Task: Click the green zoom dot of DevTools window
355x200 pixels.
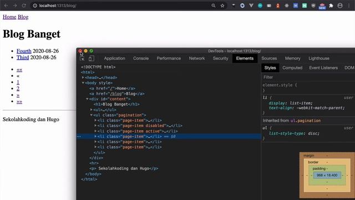Action: pos(91,51)
